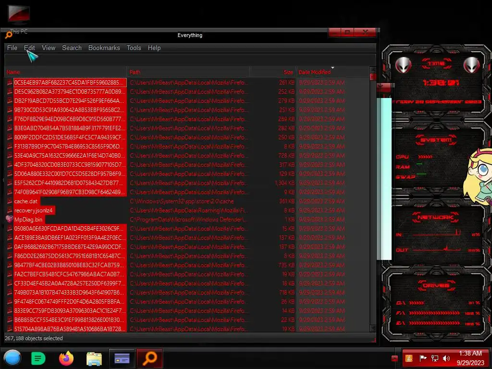The height and width of the screenshot is (369, 492).
Task: Sort results by Name column header
Action: coord(65,72)
